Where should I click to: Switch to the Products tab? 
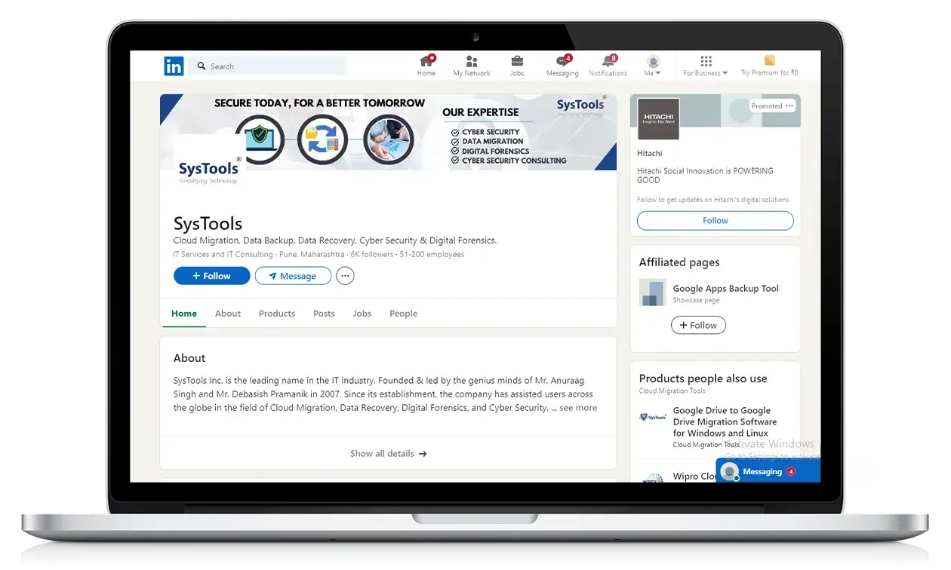pyautogui.click(x=277, y=314)
